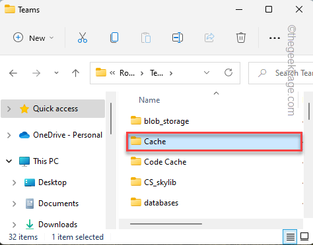Viewport: 313px width, 245px height.
Task: Expand the Desktop node
Action: tap(14, 182)
